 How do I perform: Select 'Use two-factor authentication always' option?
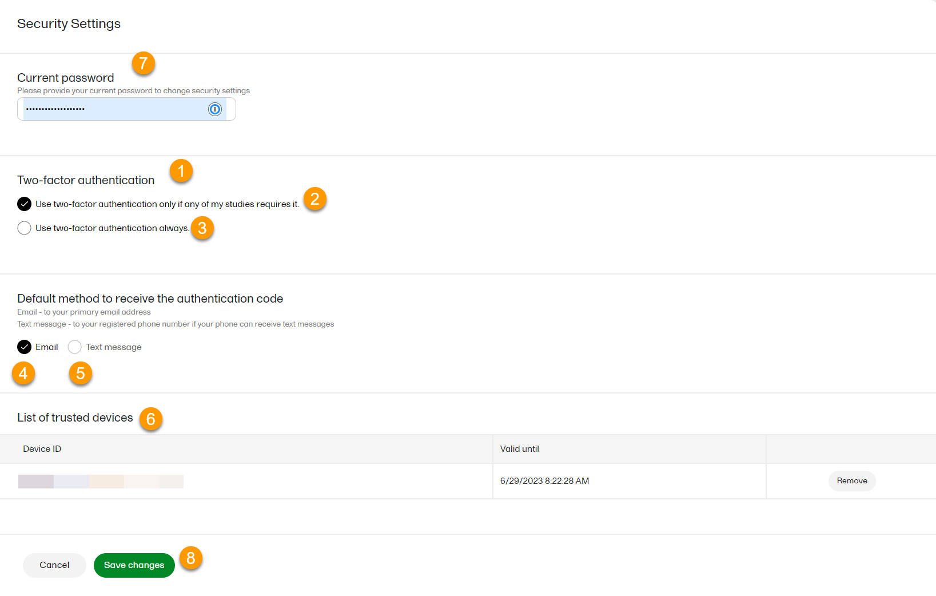tap(24, 228)
